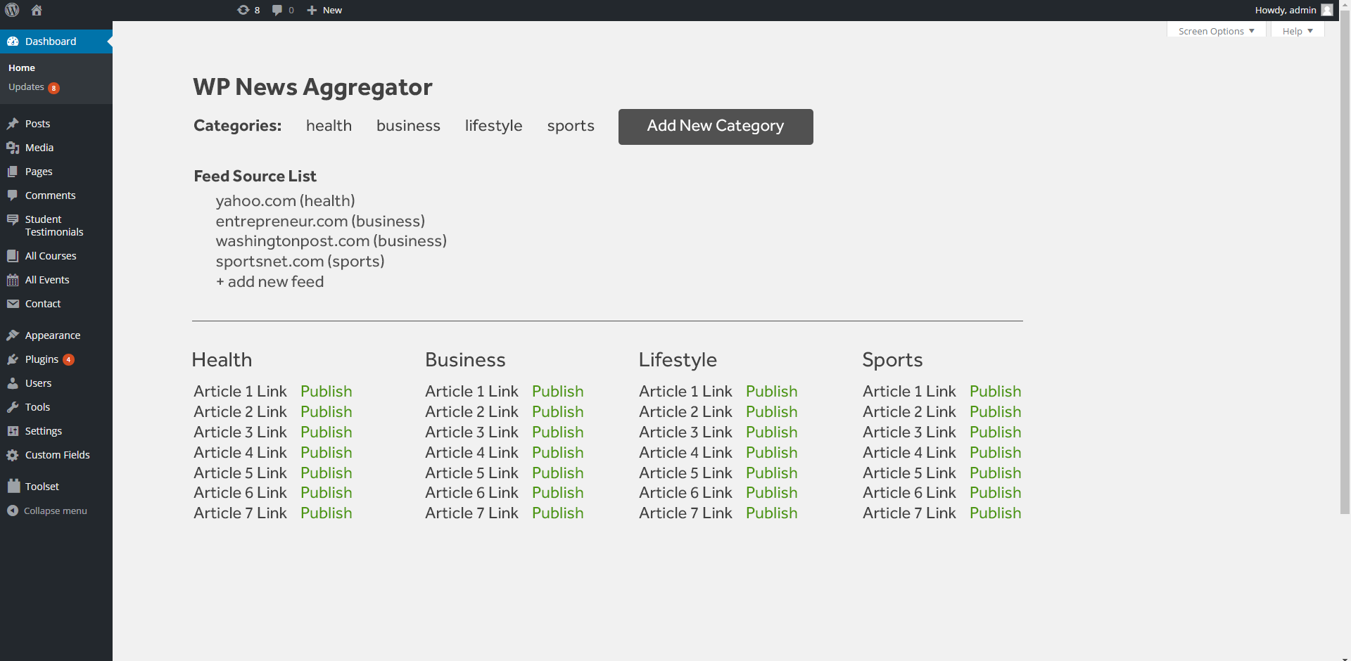Open the Updates submenu item

tap(27, 87)
